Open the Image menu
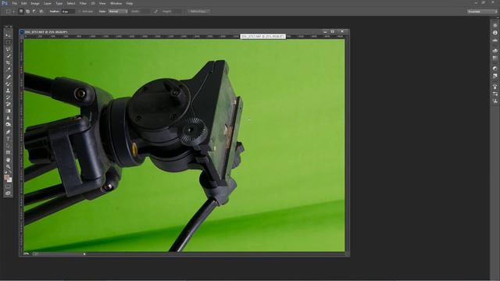This screenshot has height=281, width=500. (x=34, y=3)
